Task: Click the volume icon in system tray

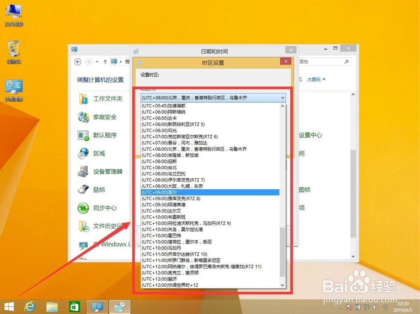Action: 375,307
